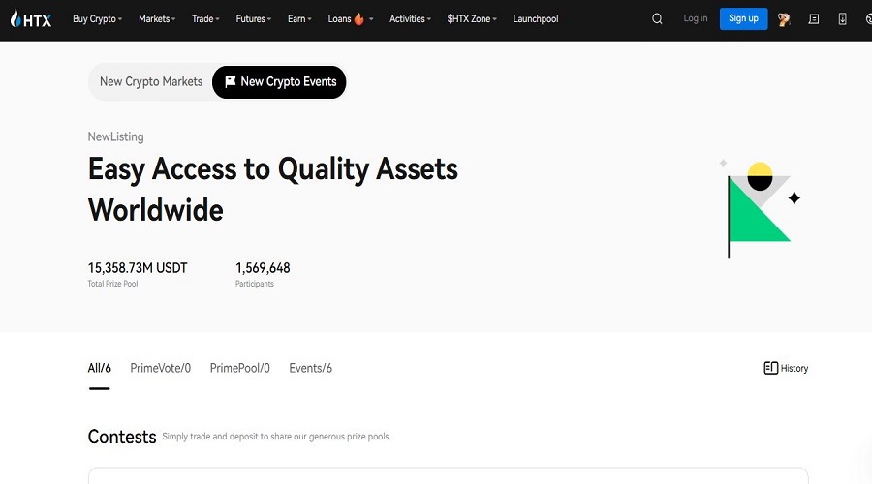Open the orders document icon in header
Screen dimensions: 872x484
point(814,18)
